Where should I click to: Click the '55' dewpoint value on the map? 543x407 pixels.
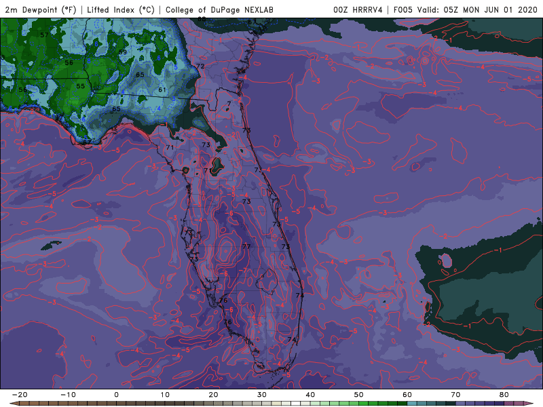click(x=80, y=86)
